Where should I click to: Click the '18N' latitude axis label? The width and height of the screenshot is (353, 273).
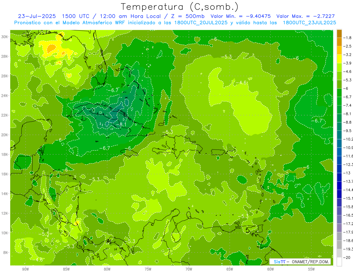click(x=5, y=154)
